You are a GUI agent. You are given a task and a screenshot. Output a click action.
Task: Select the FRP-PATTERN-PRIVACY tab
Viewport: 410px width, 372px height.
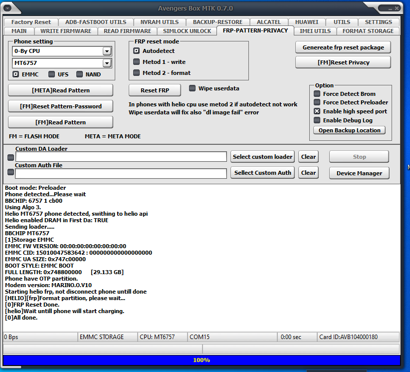[255, 30]
